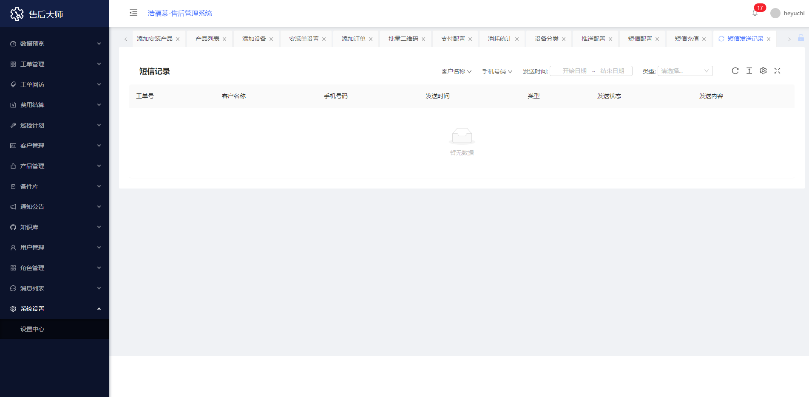Click the notification bell icon
This screenshot has width=809, height=397.
755,13
